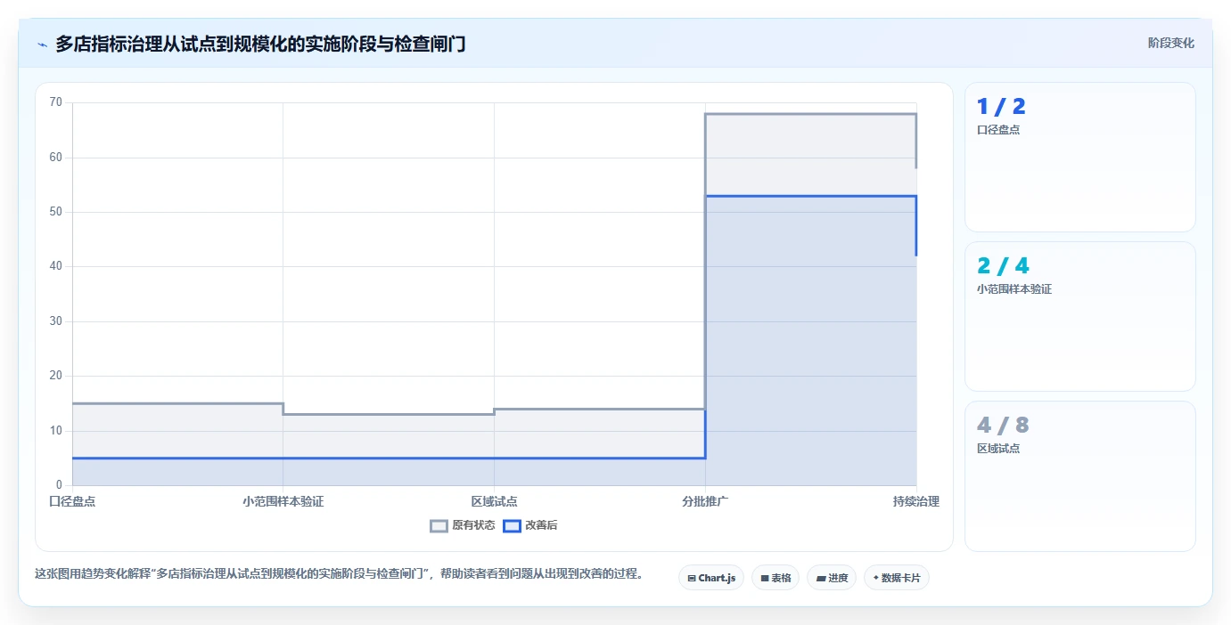
Task: Click the '2 / 4' number text
Action: point(1003,265)
